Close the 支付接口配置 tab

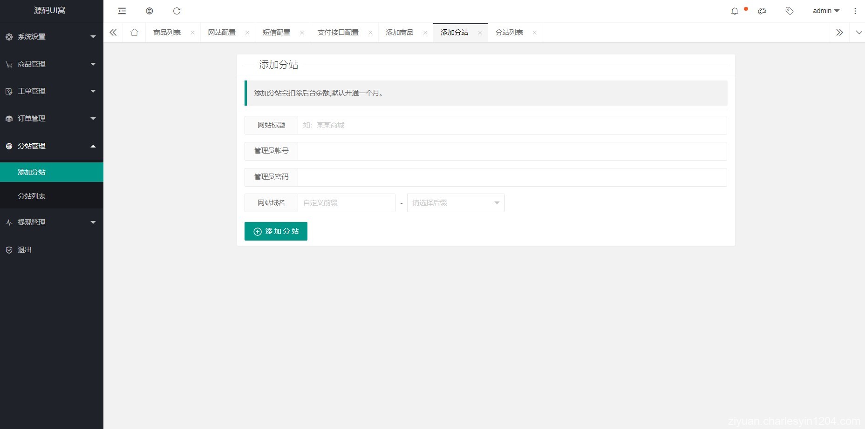coord(370,33)
